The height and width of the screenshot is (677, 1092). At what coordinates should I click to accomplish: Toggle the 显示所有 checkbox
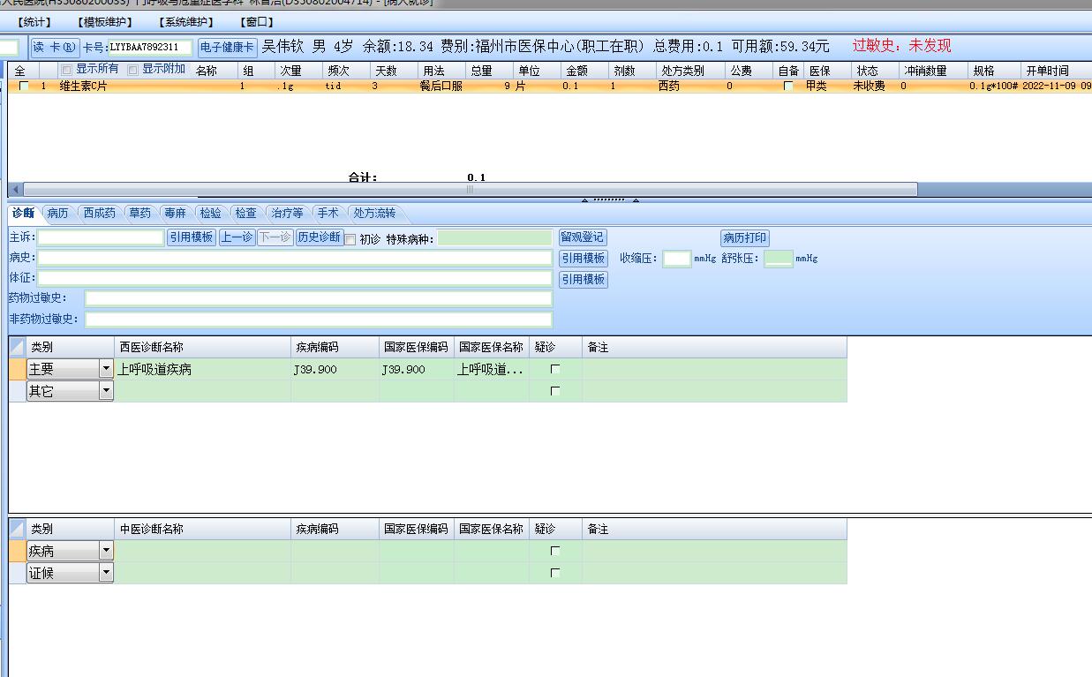point(67,69)
